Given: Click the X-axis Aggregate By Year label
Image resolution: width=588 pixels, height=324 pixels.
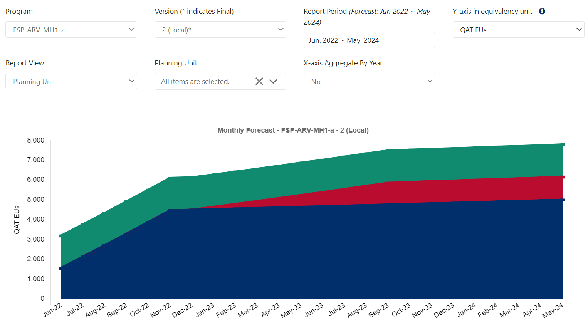Looking at the screenshot, I should pyautogui.click(x=343, y=63).
